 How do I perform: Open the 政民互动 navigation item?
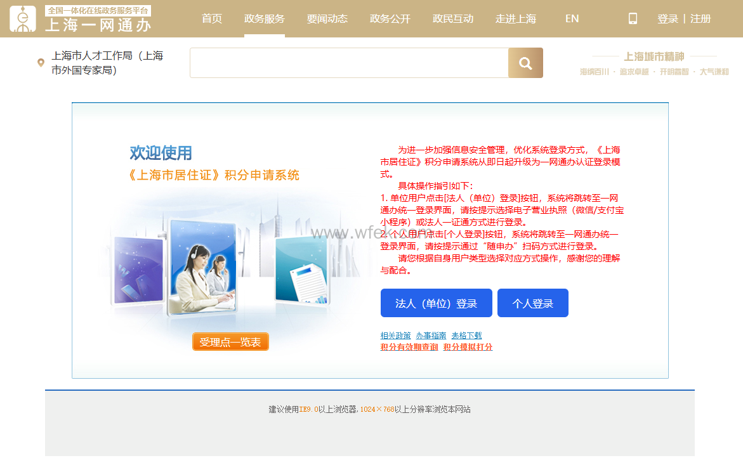[x=453, y=18]
